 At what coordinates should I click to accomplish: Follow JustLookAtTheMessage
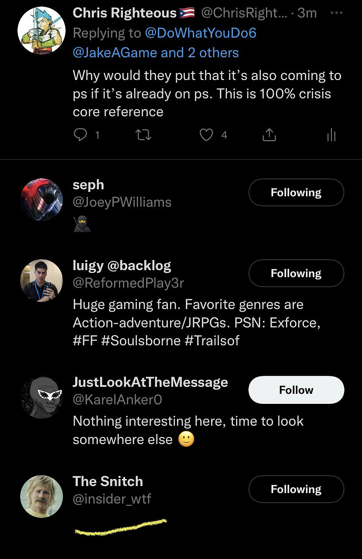(x=296, y=390)
